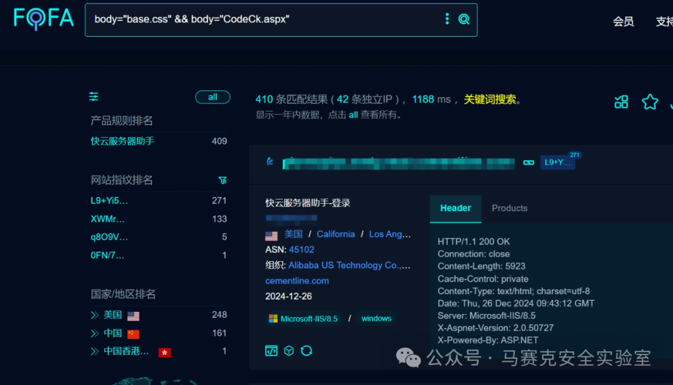Click Alibaba US Technology Co. organization link
Image resolution: width=673 pixels, height=385 pixels.
[350, 265]
